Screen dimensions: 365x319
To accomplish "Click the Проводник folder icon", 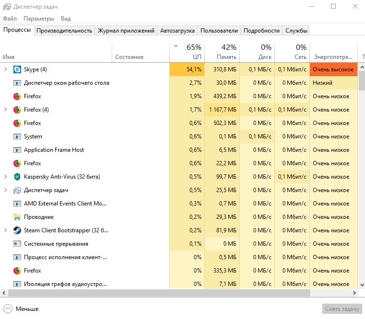I will click(x=17, y=217).
